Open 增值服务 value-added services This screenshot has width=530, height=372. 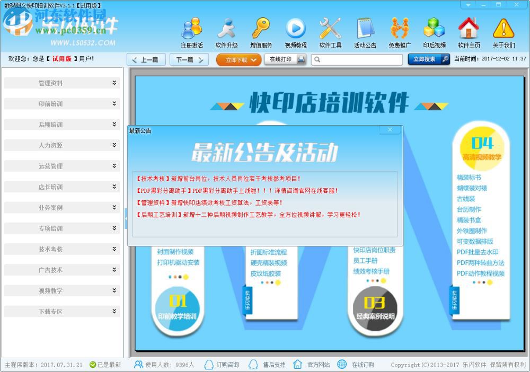[261, 32]
